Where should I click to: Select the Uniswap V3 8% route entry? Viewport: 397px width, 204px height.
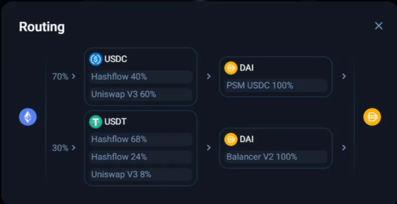[141, 174]
